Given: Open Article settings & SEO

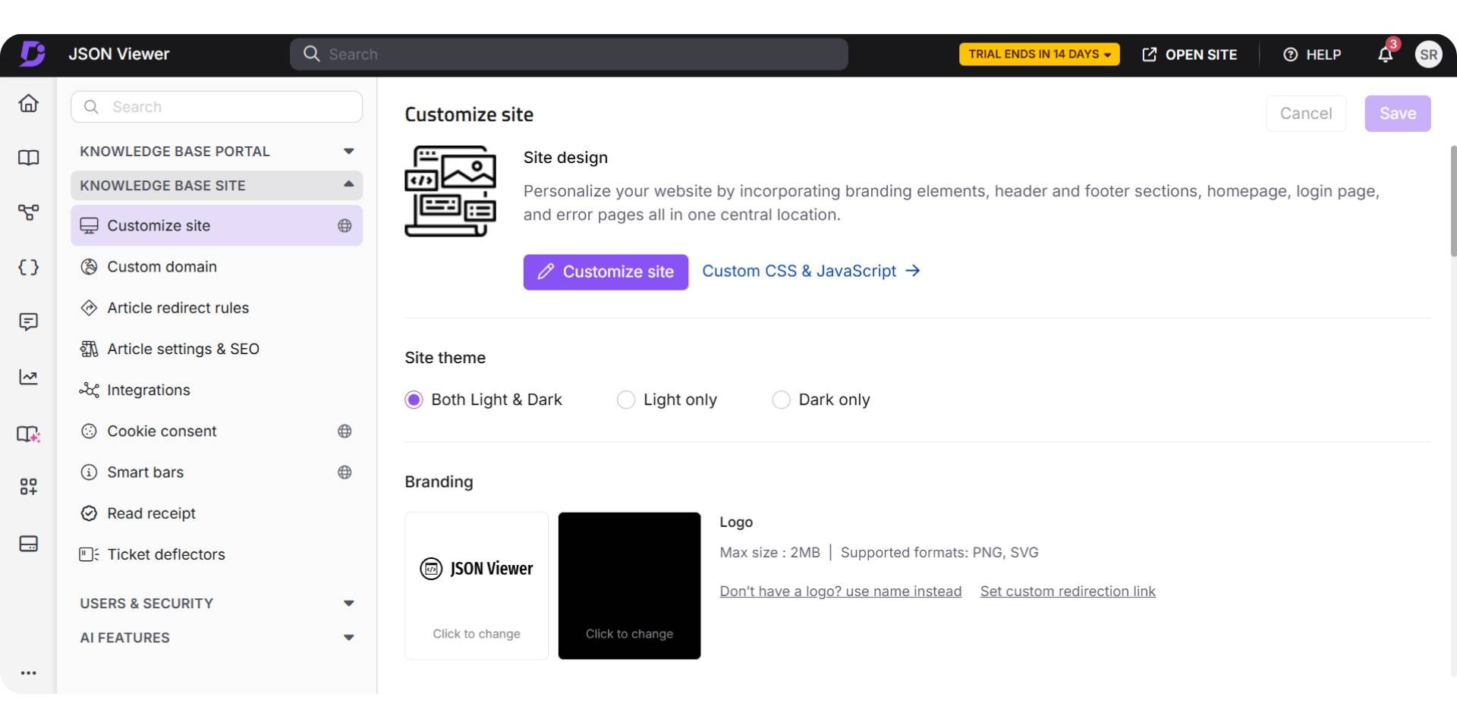Looking at the screenshot, I should [182, 349].
